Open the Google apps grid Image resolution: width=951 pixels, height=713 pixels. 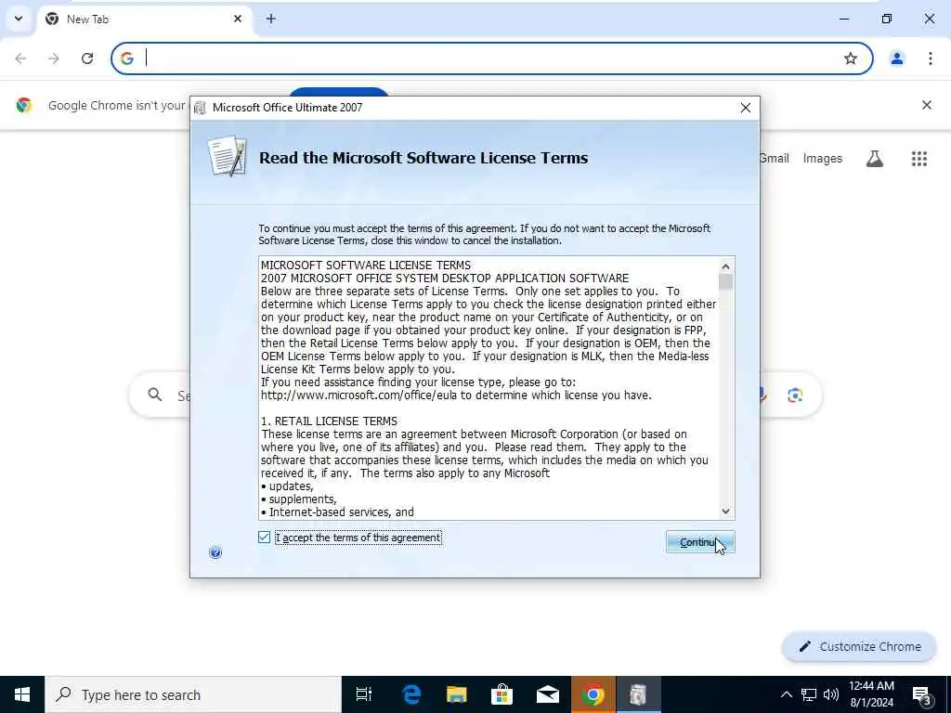pyautogui.click(x=919, y=158)
